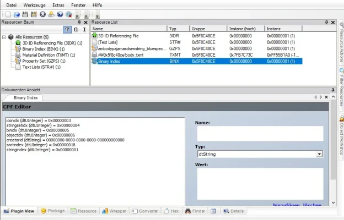Select the stringindex property line
Viewport: 344px width, 220px height.
(x=42, y=150)
